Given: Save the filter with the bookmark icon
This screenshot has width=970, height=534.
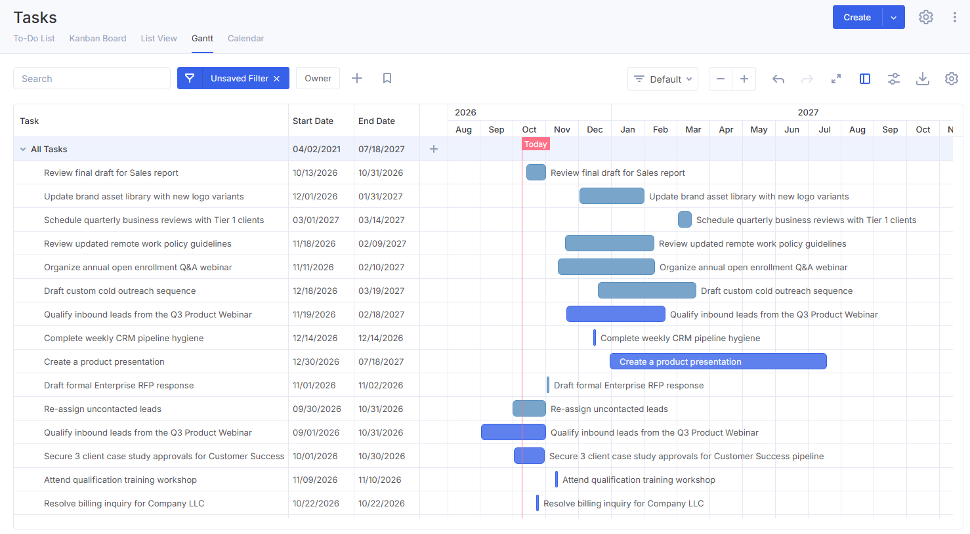Looking at the screenshot, I should pyautogui.click(x=387, y=78).
